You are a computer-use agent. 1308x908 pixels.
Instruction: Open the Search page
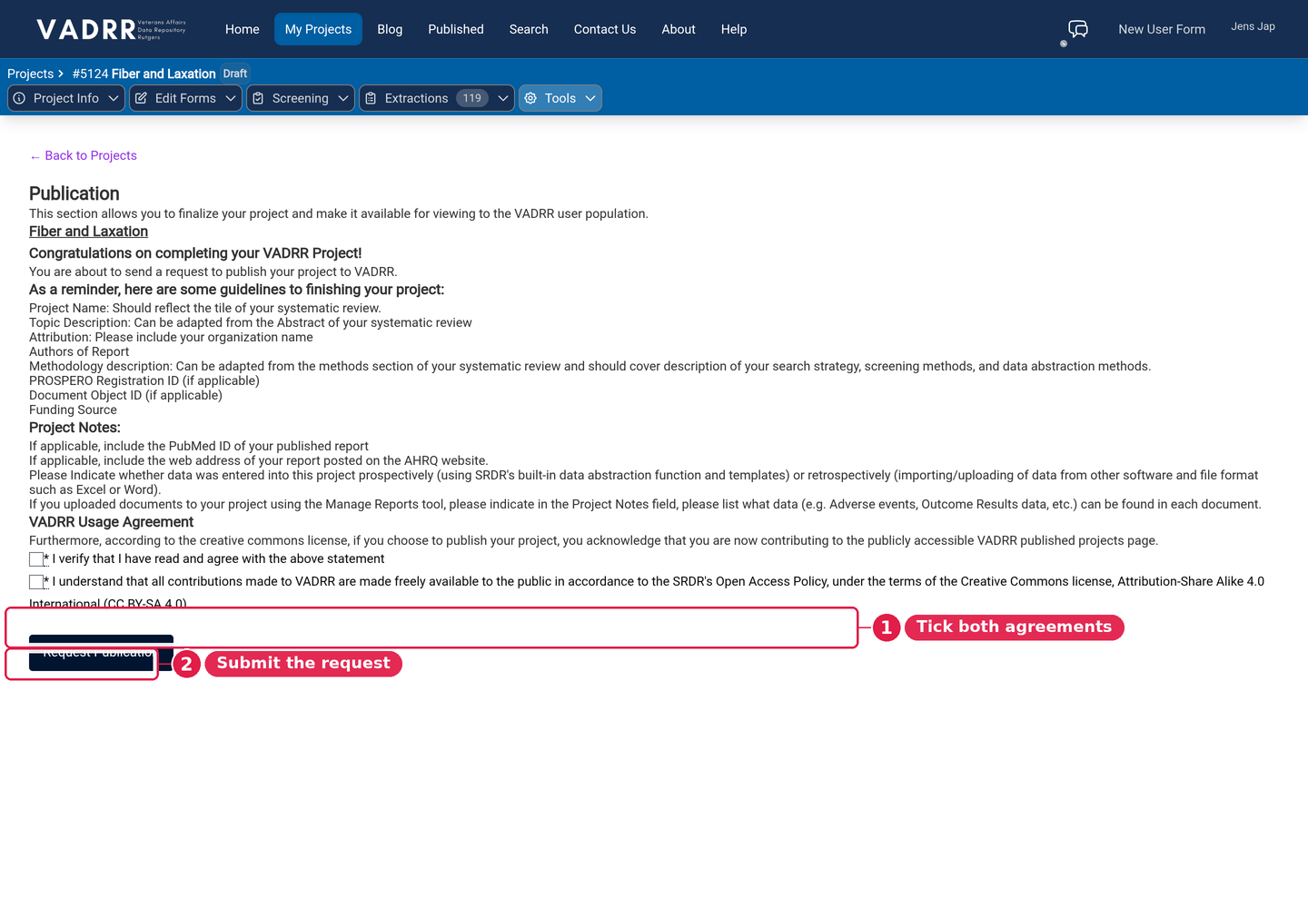[x=529, y=29]
